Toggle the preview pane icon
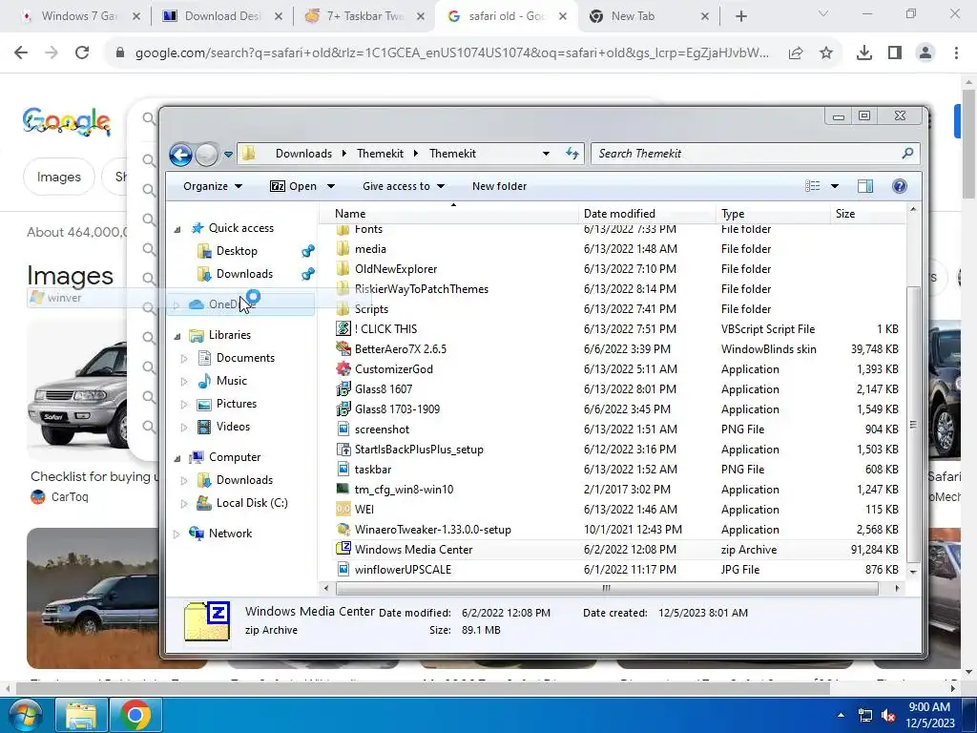The height and width of the screenshot is (733, 977). (x=864, y=186)
